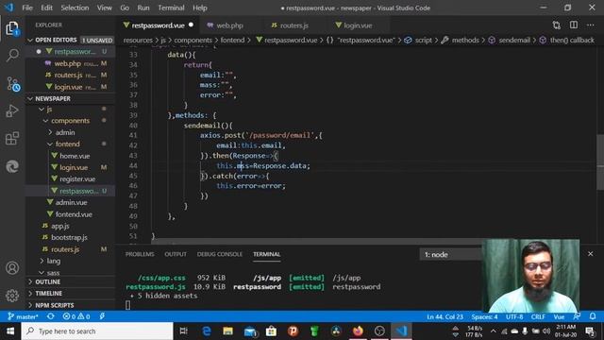Screen dimensions: 604x340
Task: Open the Explorer view in activity bar
Action: pyautogui.click(x=12, y=28)
